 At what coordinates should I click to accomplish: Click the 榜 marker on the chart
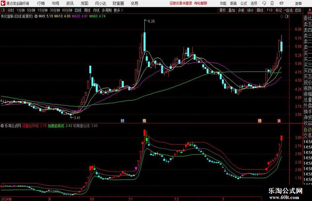point(145,120)
